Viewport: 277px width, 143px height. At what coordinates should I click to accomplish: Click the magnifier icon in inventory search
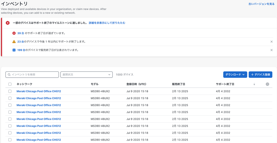coord(9,75)
